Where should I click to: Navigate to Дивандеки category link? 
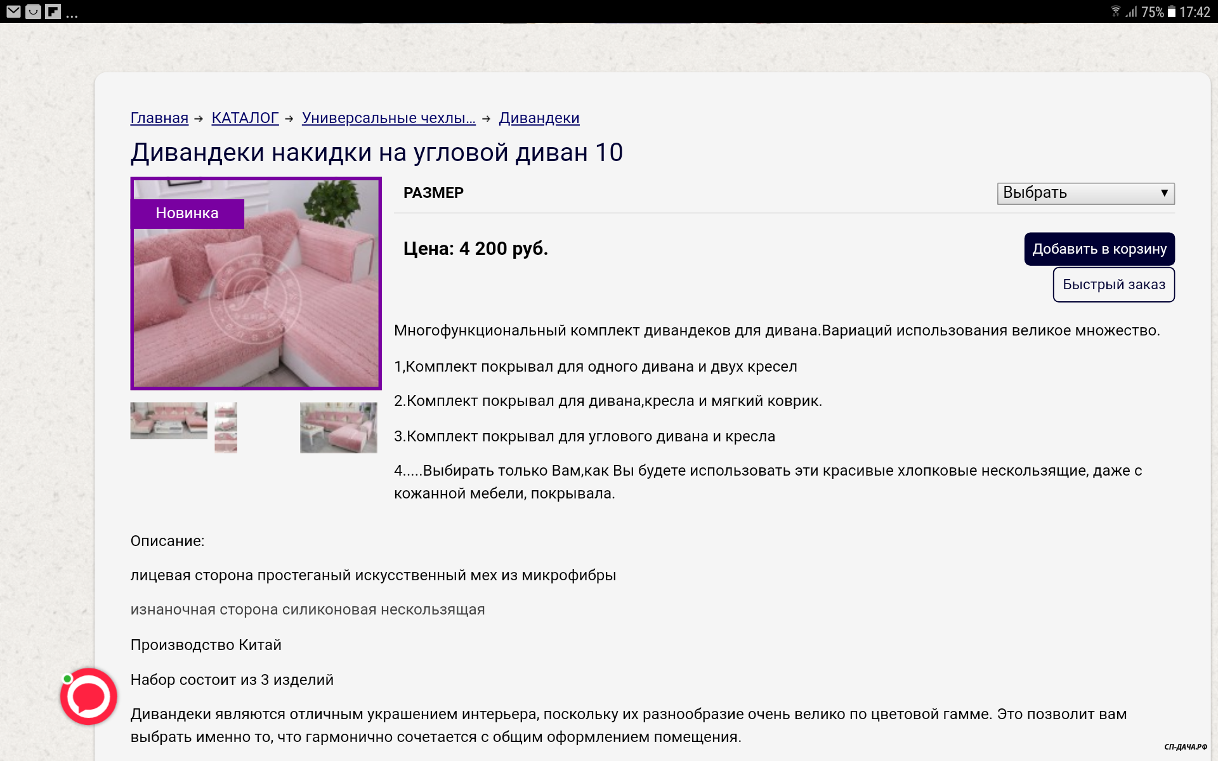tap(539, 118)
